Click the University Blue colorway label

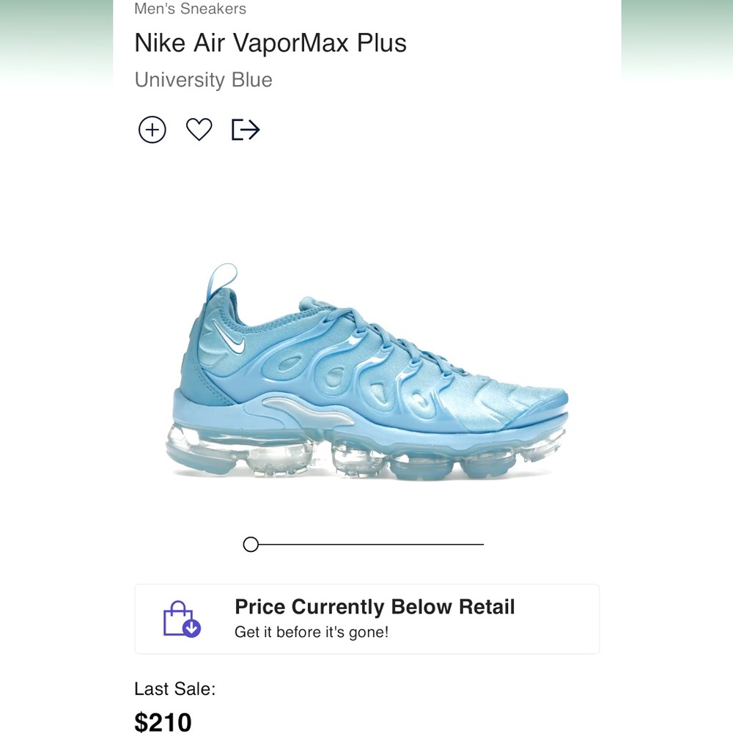click(x=203, y=80)
